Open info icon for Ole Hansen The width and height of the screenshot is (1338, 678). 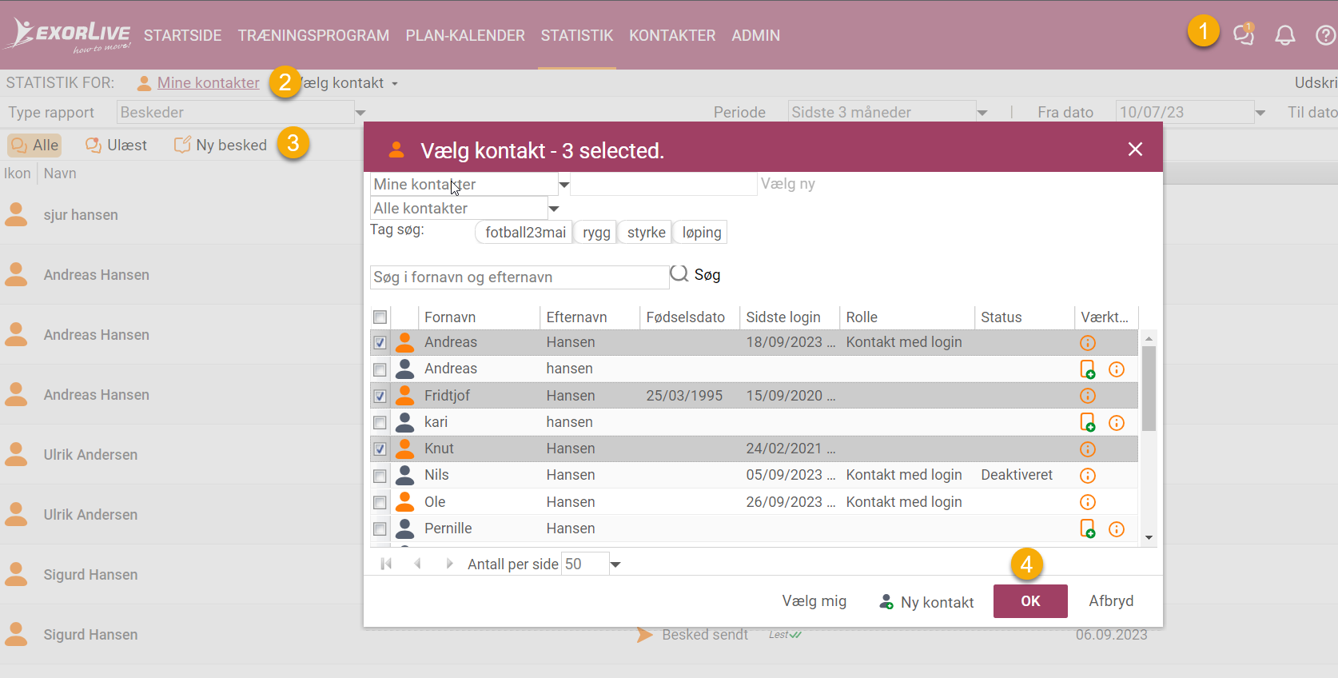tap(1088, 502)
